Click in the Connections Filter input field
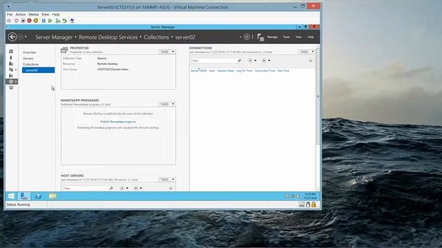The height and width of the screenshot is (248, 442). click(214, 61)
